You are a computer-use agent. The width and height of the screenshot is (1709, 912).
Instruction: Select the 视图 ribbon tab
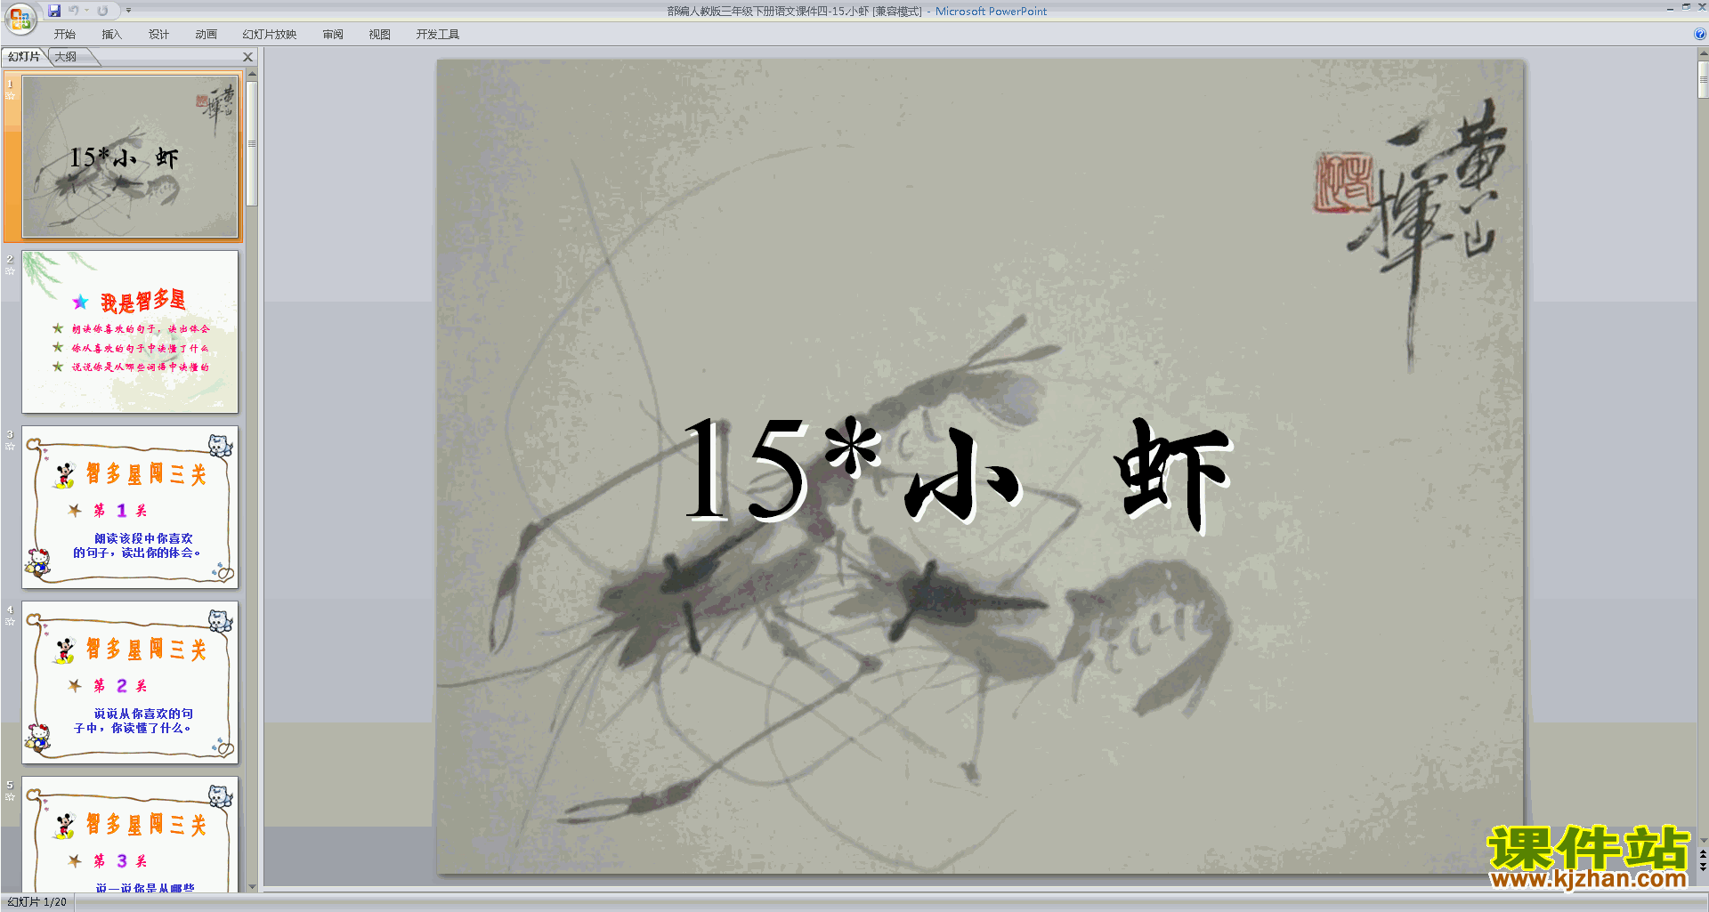click(x=380, y=35)
